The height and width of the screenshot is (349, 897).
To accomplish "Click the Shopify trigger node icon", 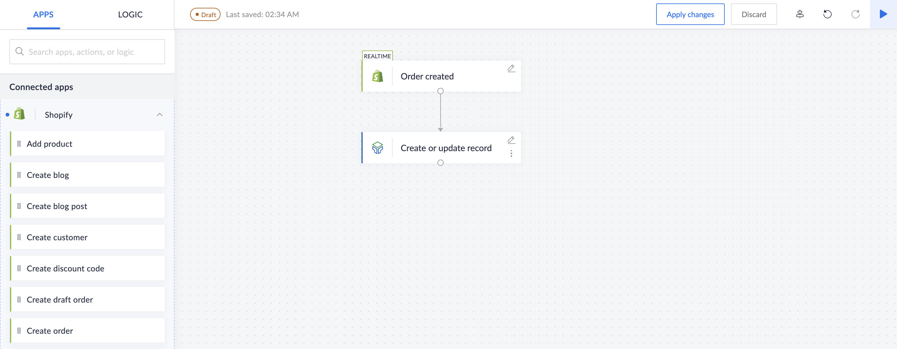I will pyautogui.click(x=378, y=75).
